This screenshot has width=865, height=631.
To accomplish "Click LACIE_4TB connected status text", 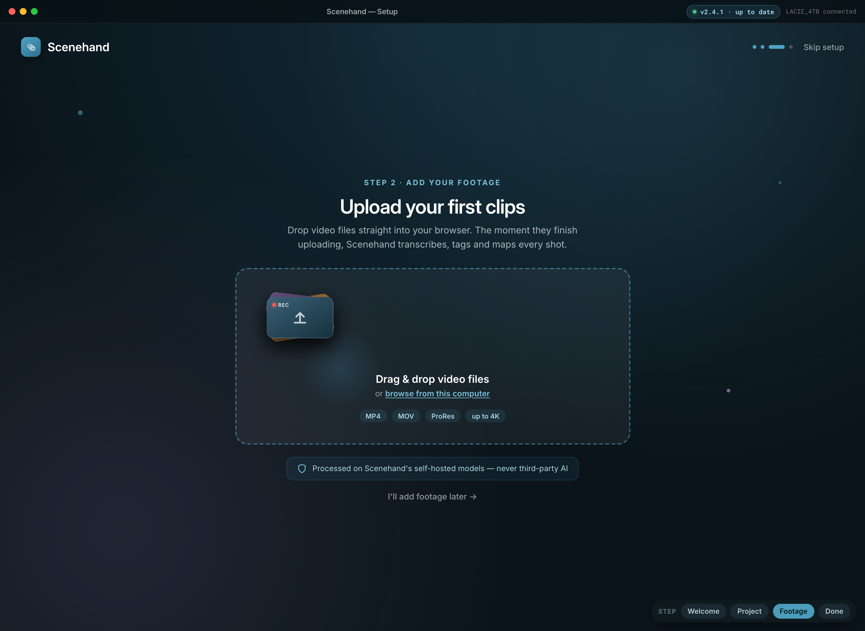I will (821, 11).
